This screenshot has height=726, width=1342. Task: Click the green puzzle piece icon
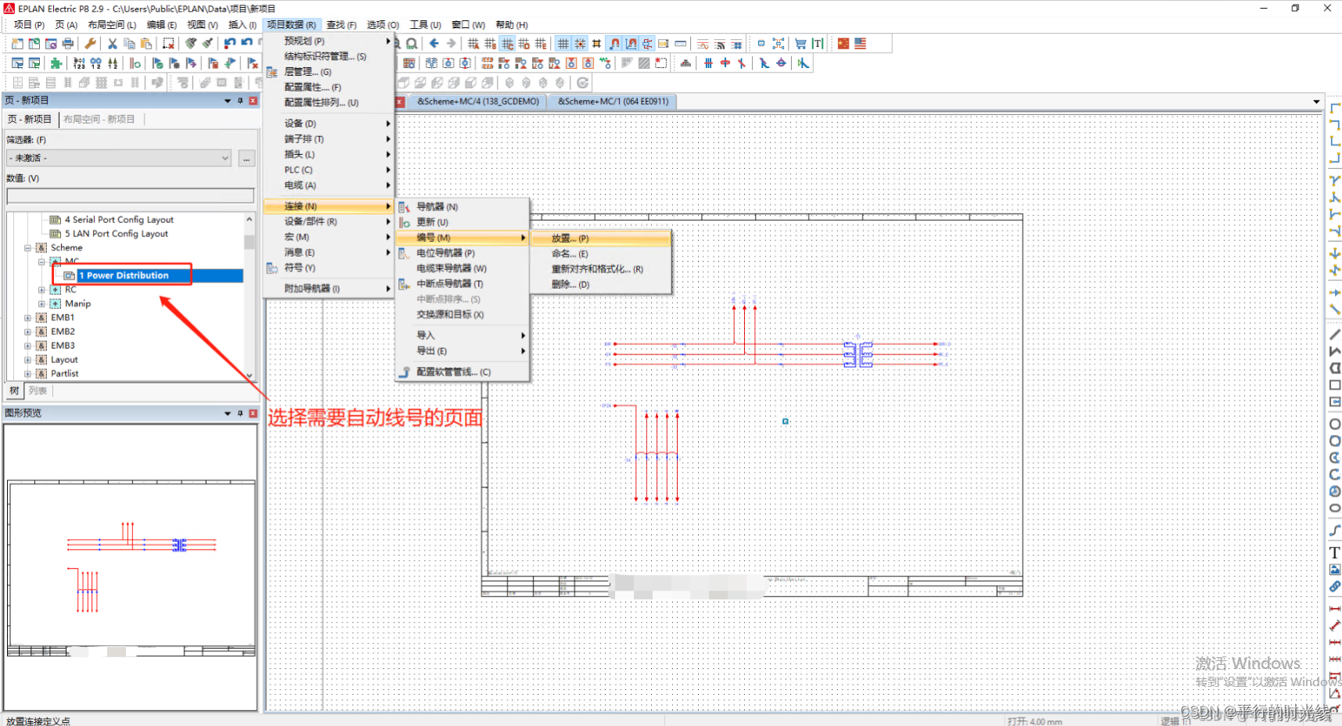[x=56, y=63]
